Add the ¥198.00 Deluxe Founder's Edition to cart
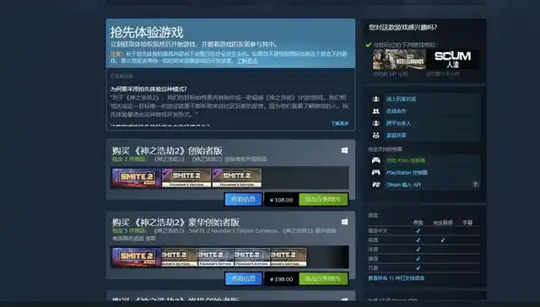Screen dimensions: 540x307 323,279
